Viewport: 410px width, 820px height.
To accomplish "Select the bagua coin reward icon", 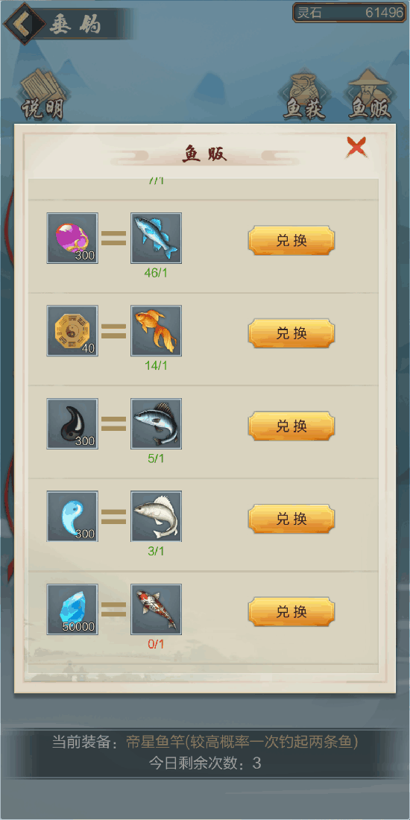I will (72, 331).
